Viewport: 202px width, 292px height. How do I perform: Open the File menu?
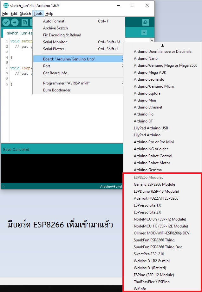[x=5, y=14]
